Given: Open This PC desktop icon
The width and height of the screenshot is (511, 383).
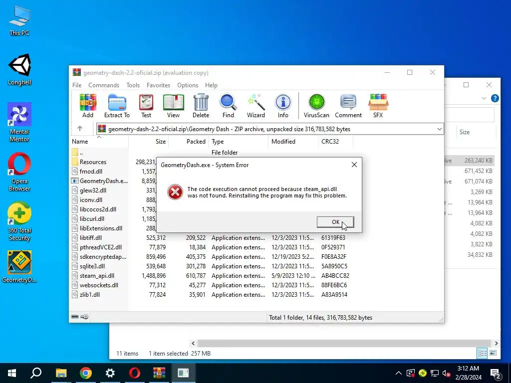Looking at the screenshot, I should (19, 20).
